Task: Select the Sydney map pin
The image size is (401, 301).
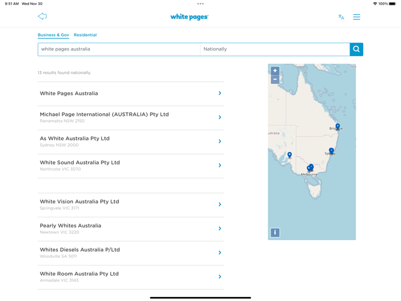Action: tap(331, 151)
